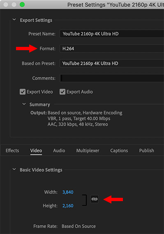Viewport: 164px width, 234px height.
Task: Click the Width value 3,840
Action: coord(68,192)
